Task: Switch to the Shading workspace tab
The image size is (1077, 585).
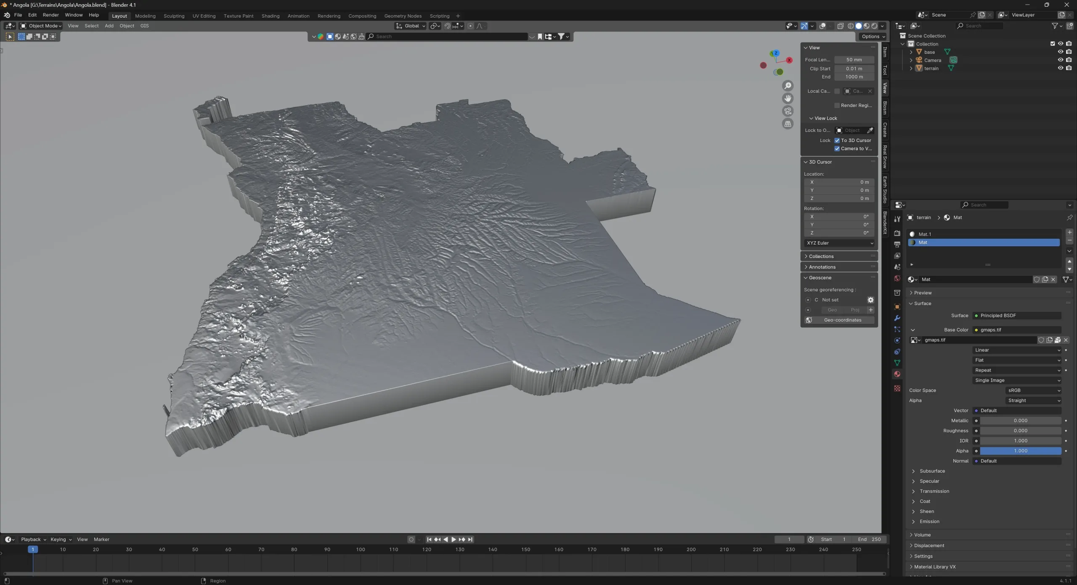Action: pos(270,16)
